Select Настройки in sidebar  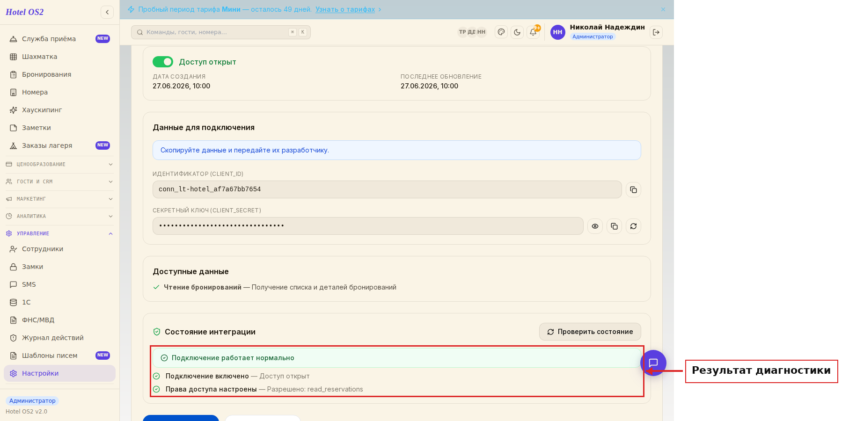point(59,373)
